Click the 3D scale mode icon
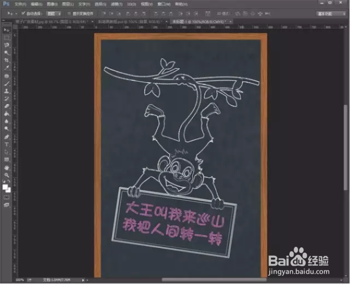Image resolution: width=350 pixels, height=284 pixels. tap(268, 14)
